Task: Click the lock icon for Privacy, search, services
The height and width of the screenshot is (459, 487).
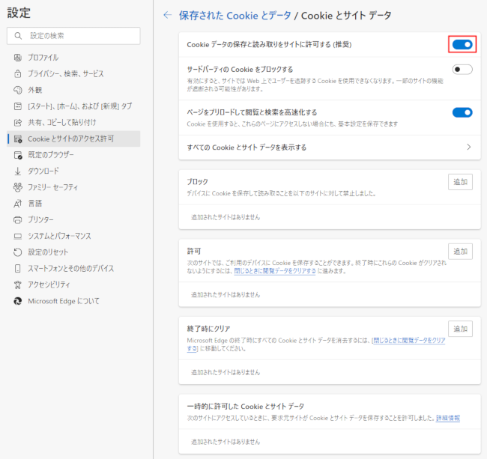Action: tap(19, 74)
